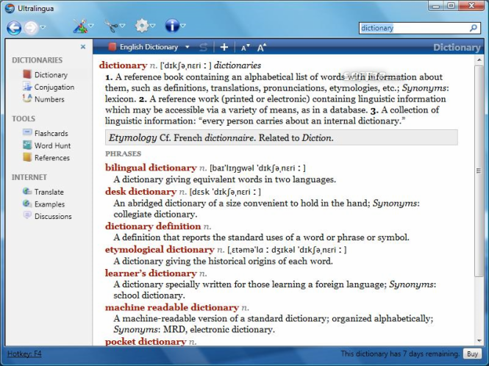Open the dropdown beside the info icon

(x=183, y=25)
